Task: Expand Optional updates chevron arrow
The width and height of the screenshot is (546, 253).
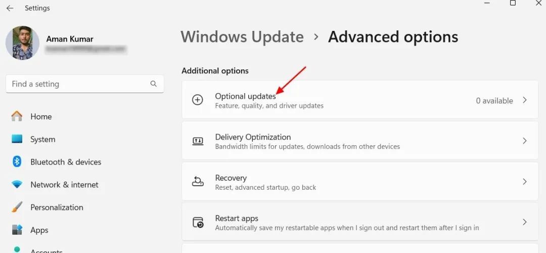Action: 525,100
